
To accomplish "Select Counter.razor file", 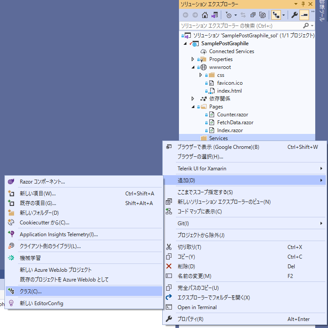I will [233, 115].
